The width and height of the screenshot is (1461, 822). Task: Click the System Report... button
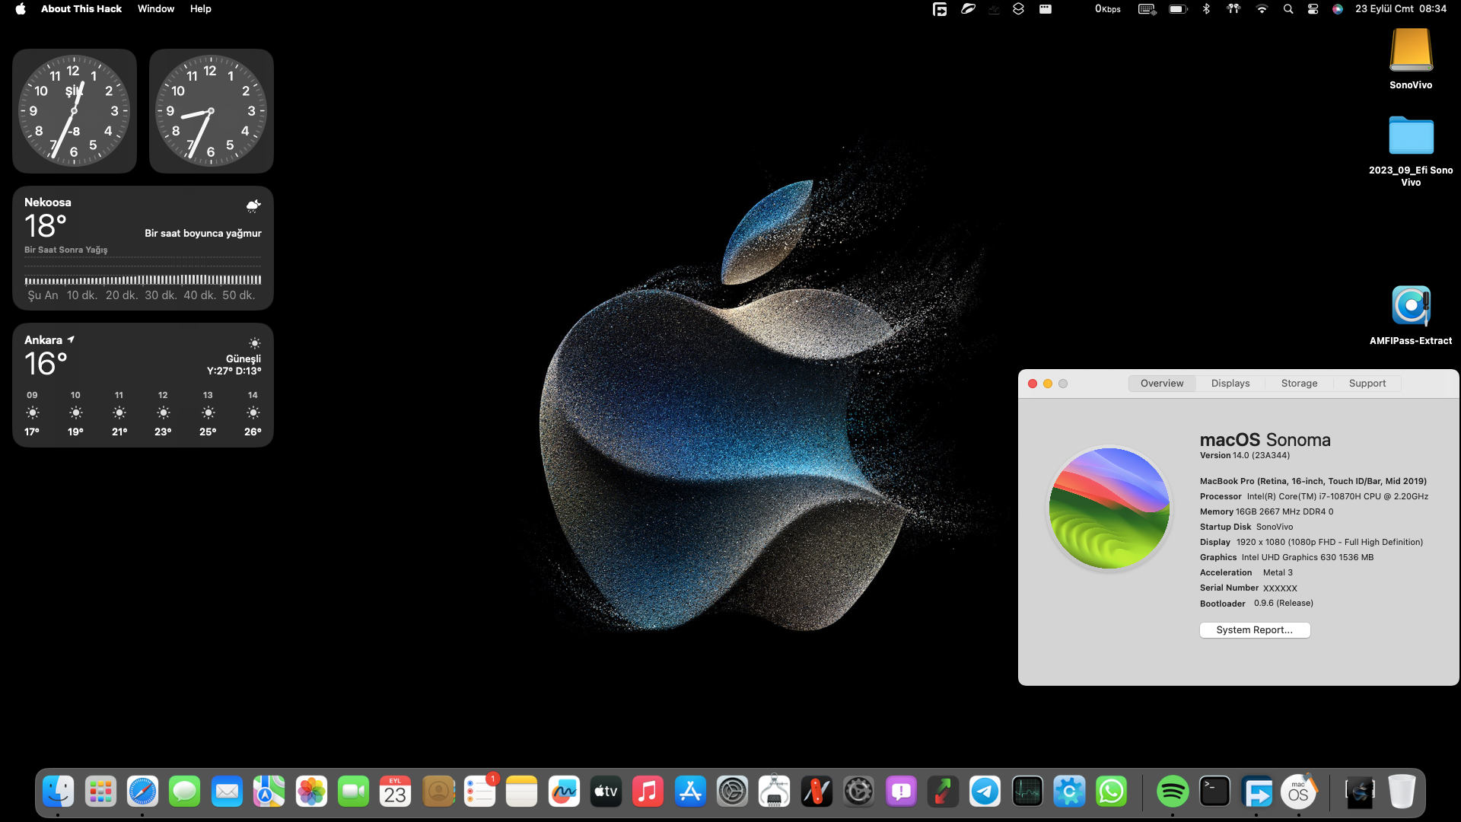1254,630
